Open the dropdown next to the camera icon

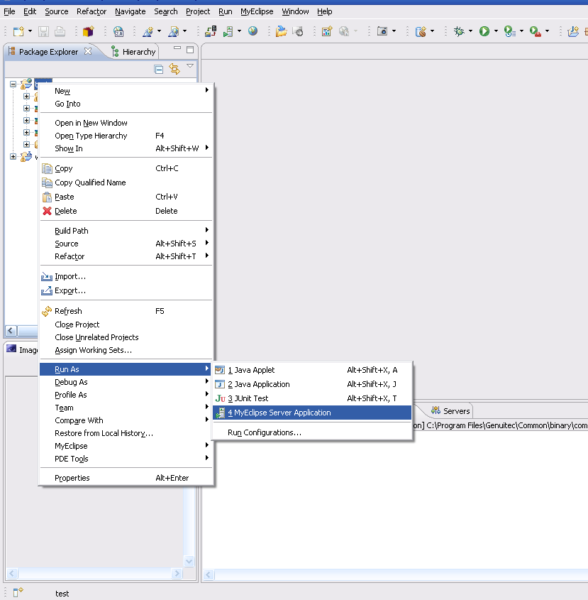[394, 31]
